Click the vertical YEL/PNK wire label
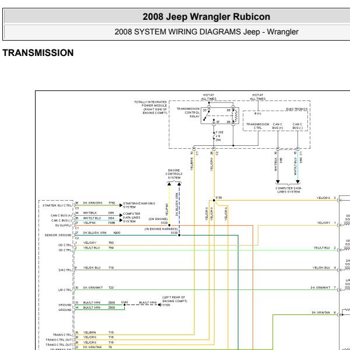Screen dimensions: 350x350 167,209
